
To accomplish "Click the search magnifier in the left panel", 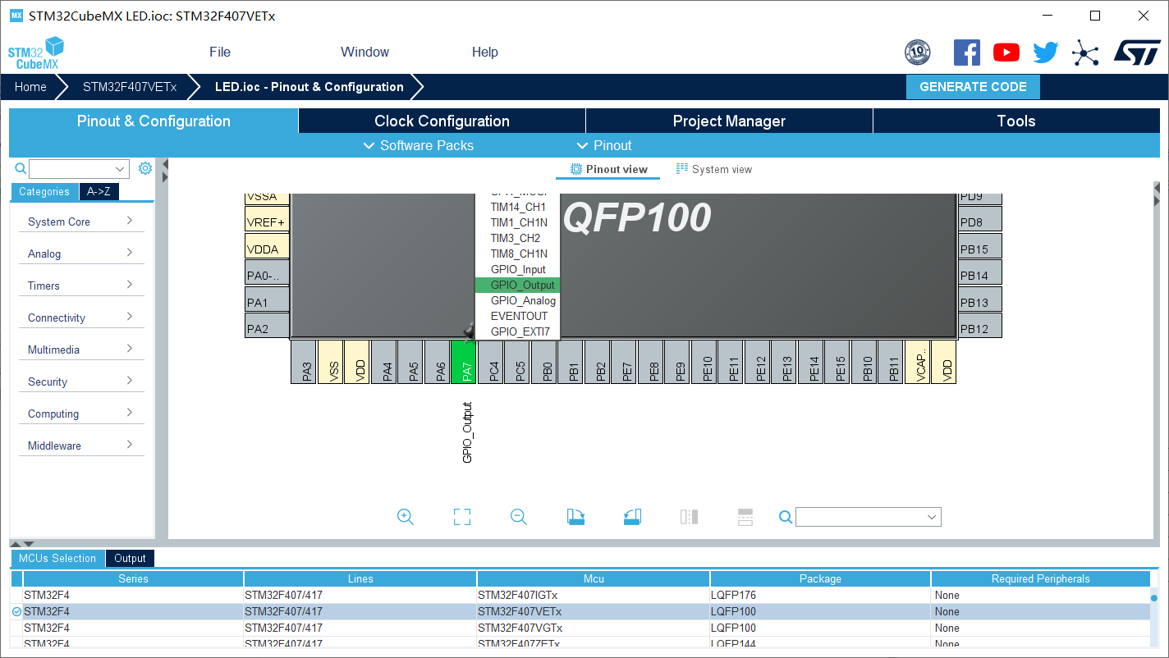I will pyautogui.click(x=21, y=169).
